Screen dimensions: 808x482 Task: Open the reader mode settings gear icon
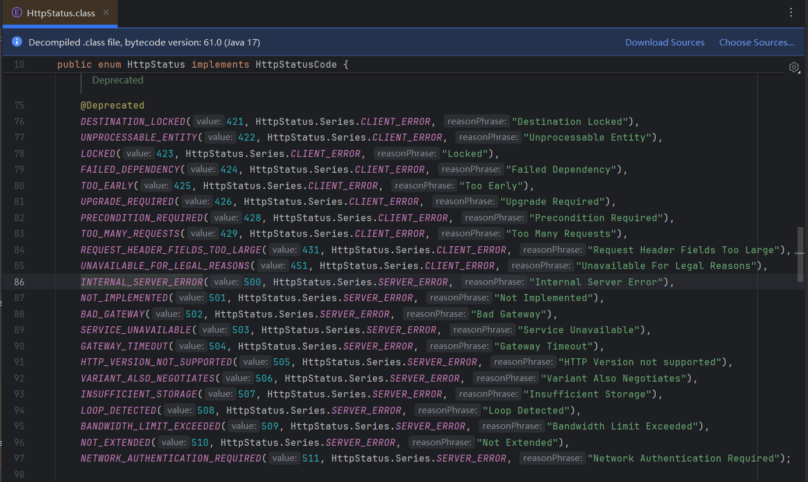click(794, 67)
